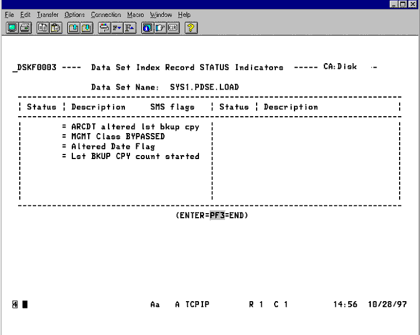Click the session info monitor icon
This screenshot has width=420, height=335.
(148, 28)
